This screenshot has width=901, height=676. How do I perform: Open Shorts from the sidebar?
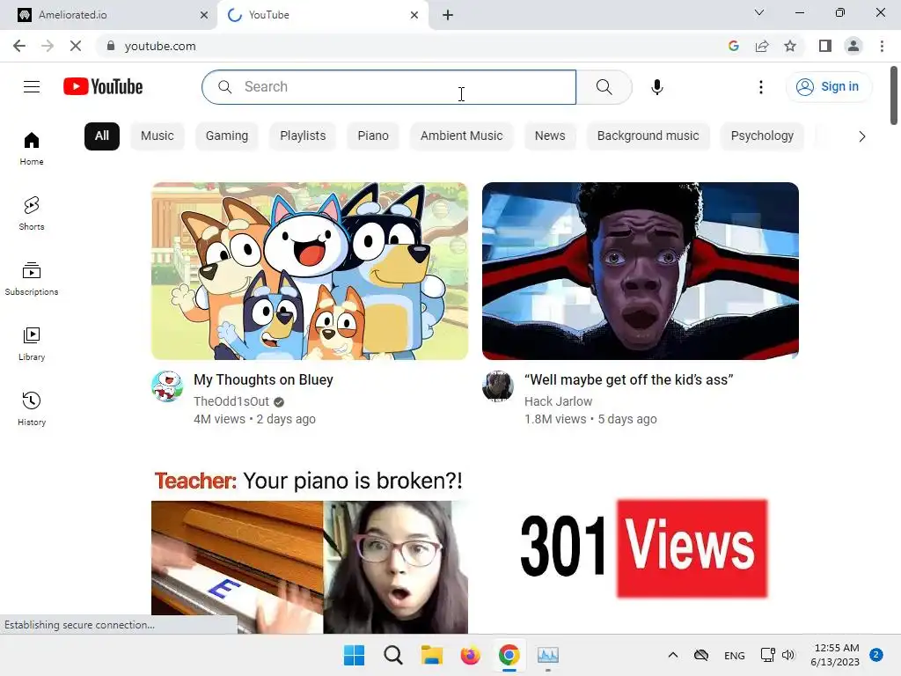coord(32,214)
